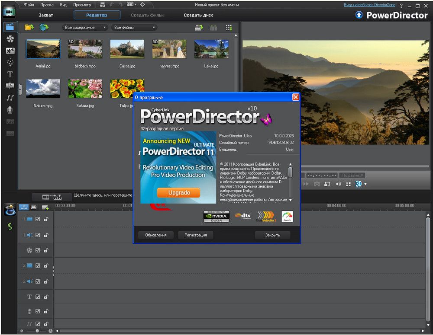Image resolution: width=433 pixels, height=335 pixels.
Task: Add tracks with the track manager icon
Action: click(45, 207)
